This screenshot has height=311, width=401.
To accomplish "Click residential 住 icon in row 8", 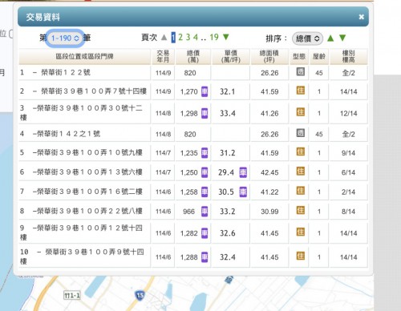I will pyautogui.click(x=301, y=210).
